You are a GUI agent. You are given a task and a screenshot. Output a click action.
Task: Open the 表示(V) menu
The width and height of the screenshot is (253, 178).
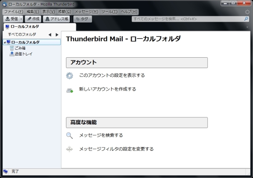(x=48, y=12)
